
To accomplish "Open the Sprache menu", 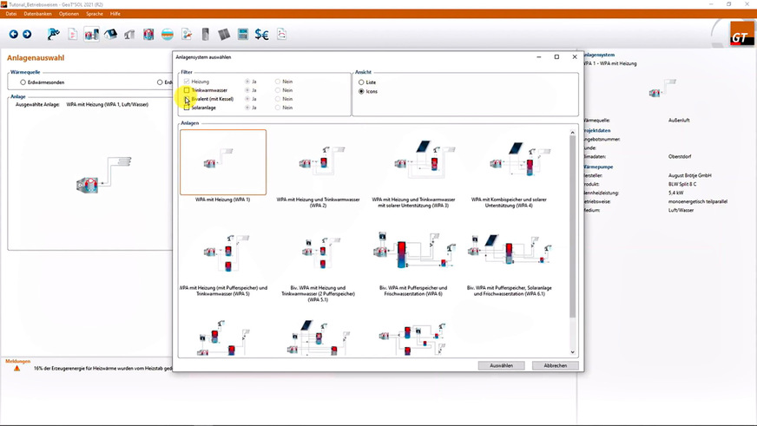I will click(94, 14).
